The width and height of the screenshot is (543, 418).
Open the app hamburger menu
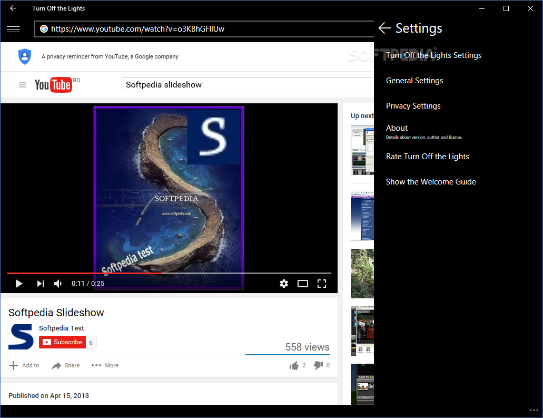[13, 30]
